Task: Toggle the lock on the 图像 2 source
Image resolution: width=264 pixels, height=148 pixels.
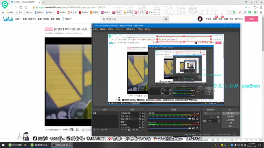Action: [x=143, y=122]
